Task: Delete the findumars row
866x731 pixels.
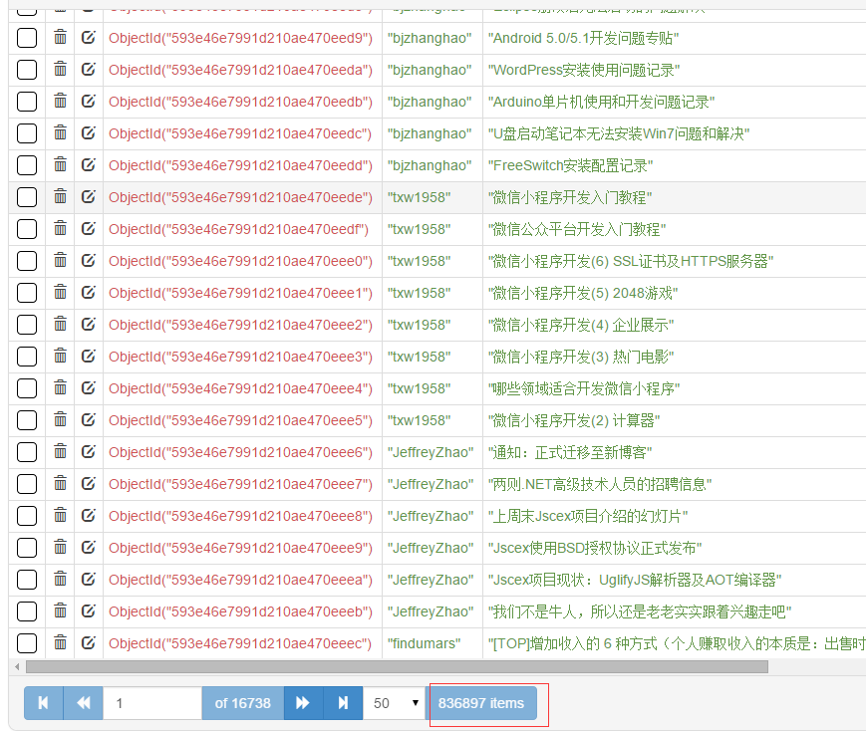Action: 60,643
